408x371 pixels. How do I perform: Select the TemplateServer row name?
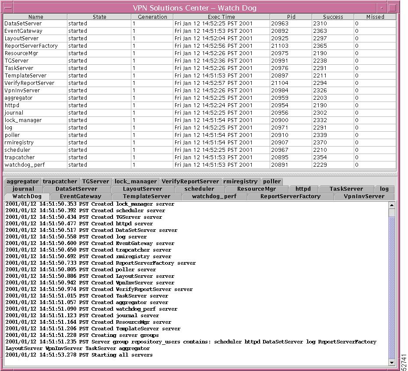click(25, 76)
